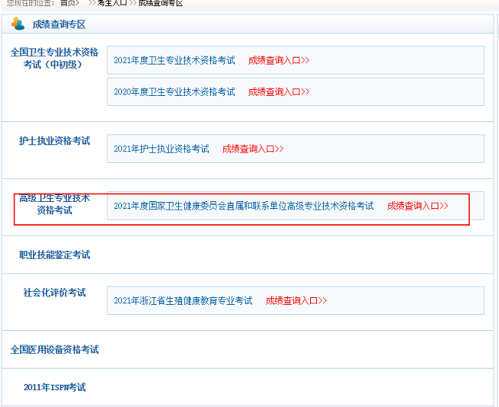
Task: Choose the 社会化评价考试 category label
Action: point(54,293)
